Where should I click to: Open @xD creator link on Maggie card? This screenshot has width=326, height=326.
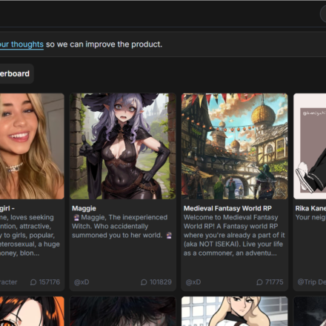point(81,282)
